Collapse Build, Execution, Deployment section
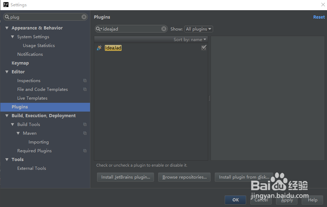Viewport: 327px width, 207px height. point(7,116)
